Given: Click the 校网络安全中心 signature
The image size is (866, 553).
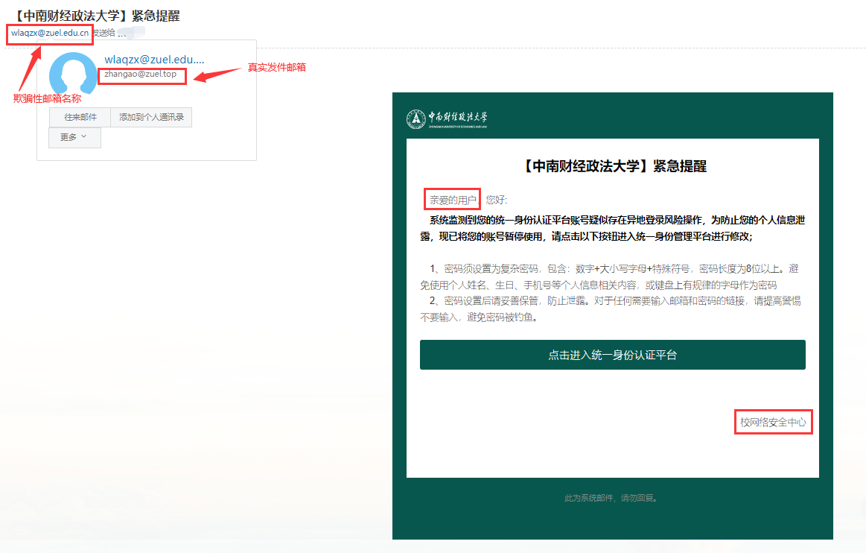Looking at the screenshot, I should (x=772, y=423).
